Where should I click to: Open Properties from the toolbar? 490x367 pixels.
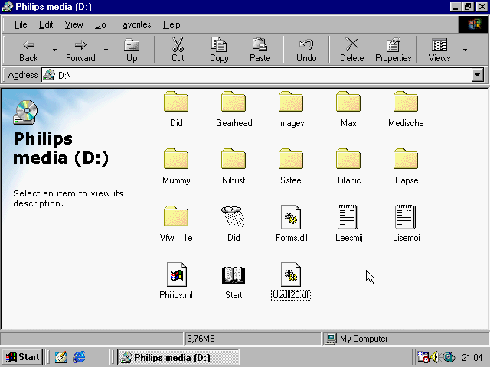pyautogui.click(x=393, y=50)
